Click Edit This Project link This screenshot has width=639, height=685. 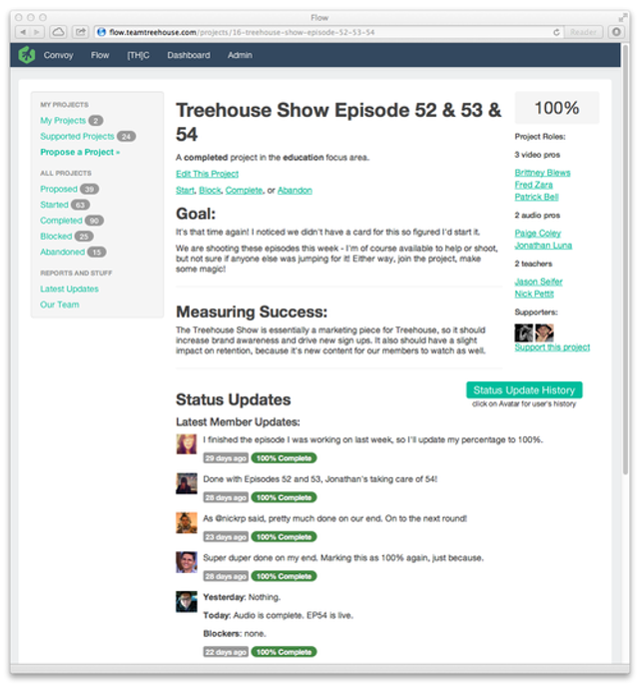[207, 174]
